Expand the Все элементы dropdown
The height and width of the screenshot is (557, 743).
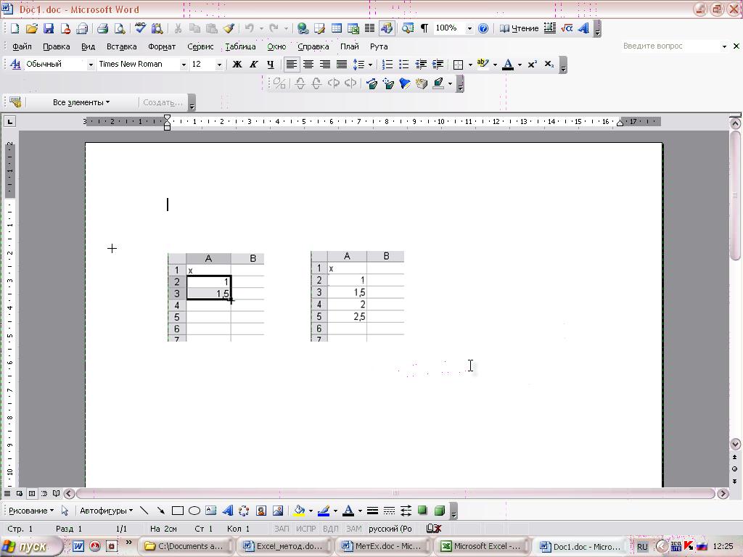(x=81, y=102)
